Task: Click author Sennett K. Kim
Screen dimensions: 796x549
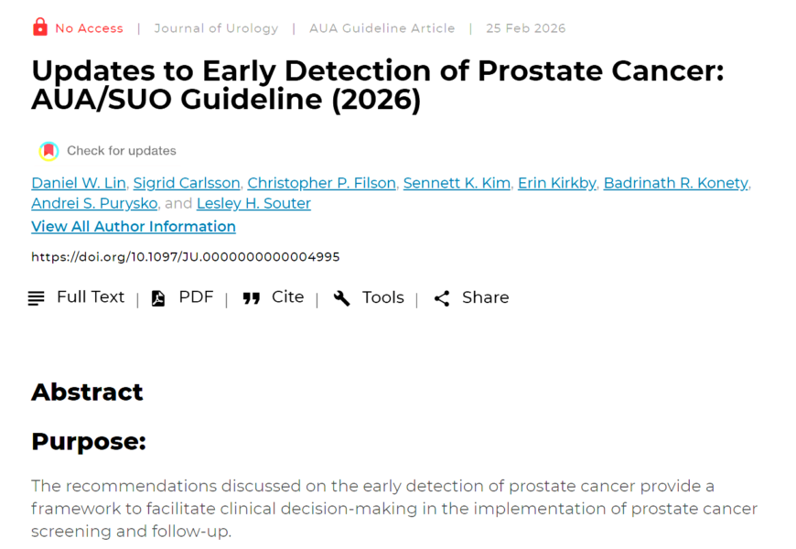Action: point(457,183)
